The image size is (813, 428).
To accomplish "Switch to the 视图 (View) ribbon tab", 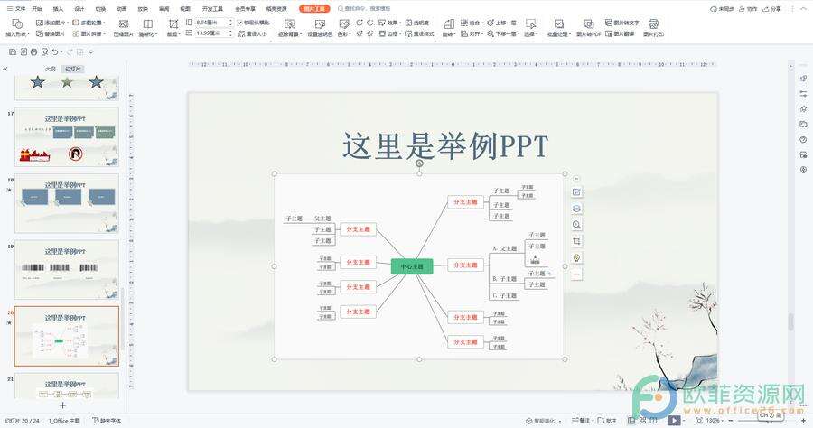I will pos(185,9).
